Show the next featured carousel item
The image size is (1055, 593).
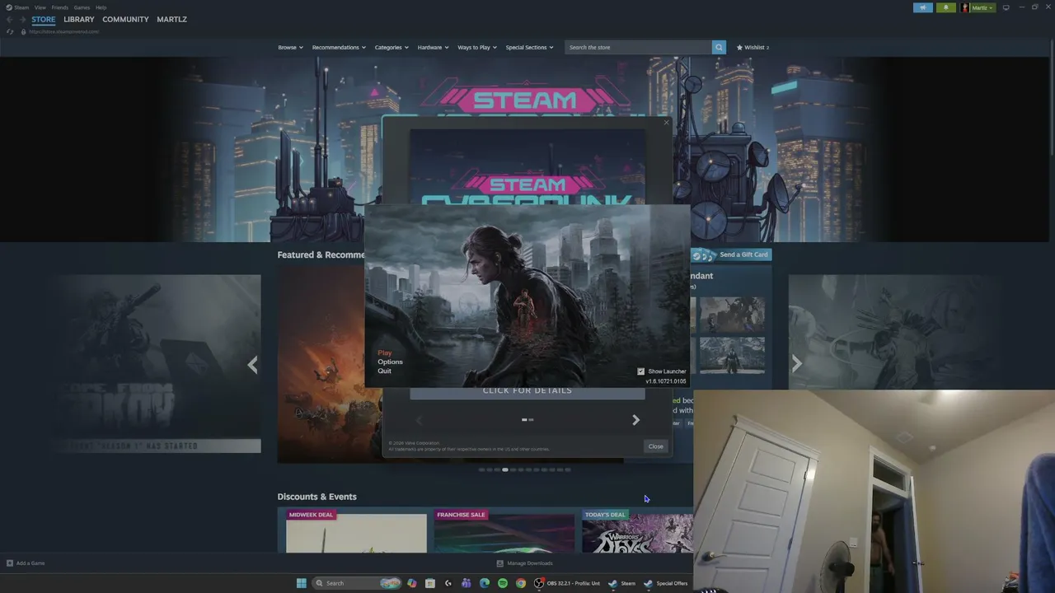click(797, 364)
